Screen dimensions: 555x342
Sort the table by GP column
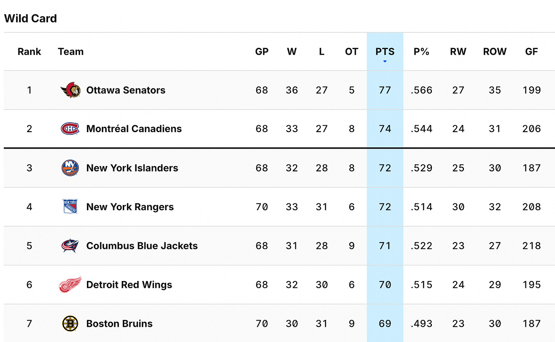[262, 51]
